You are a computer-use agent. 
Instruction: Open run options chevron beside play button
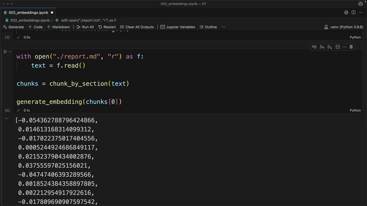point(10,52)
